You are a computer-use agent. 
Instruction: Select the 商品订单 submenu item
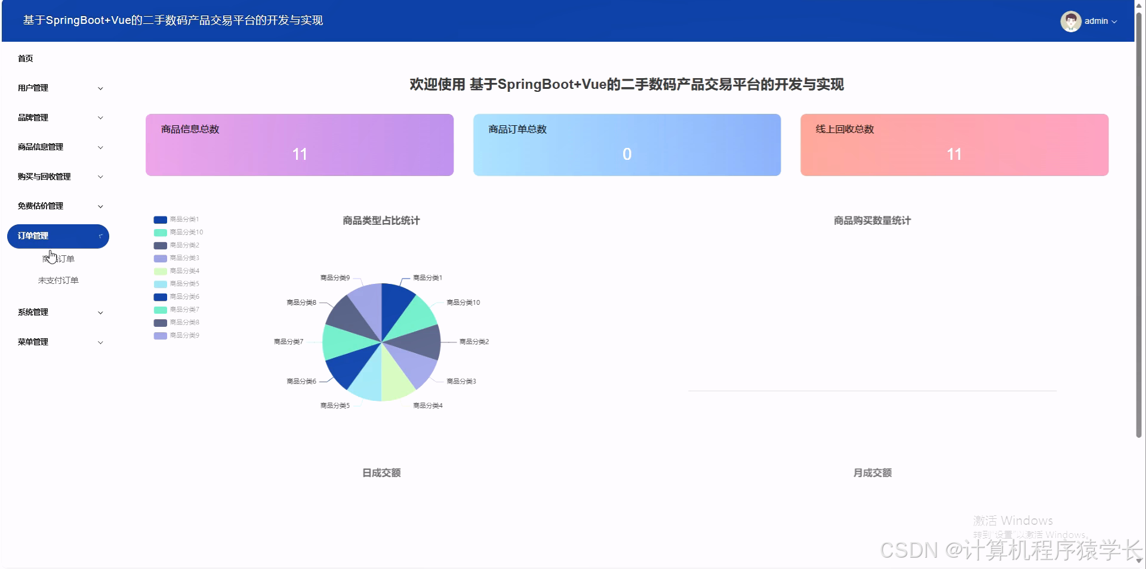(x=58, y=258)
